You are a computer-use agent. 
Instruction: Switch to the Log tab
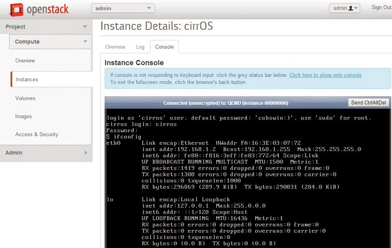(140, 47)
